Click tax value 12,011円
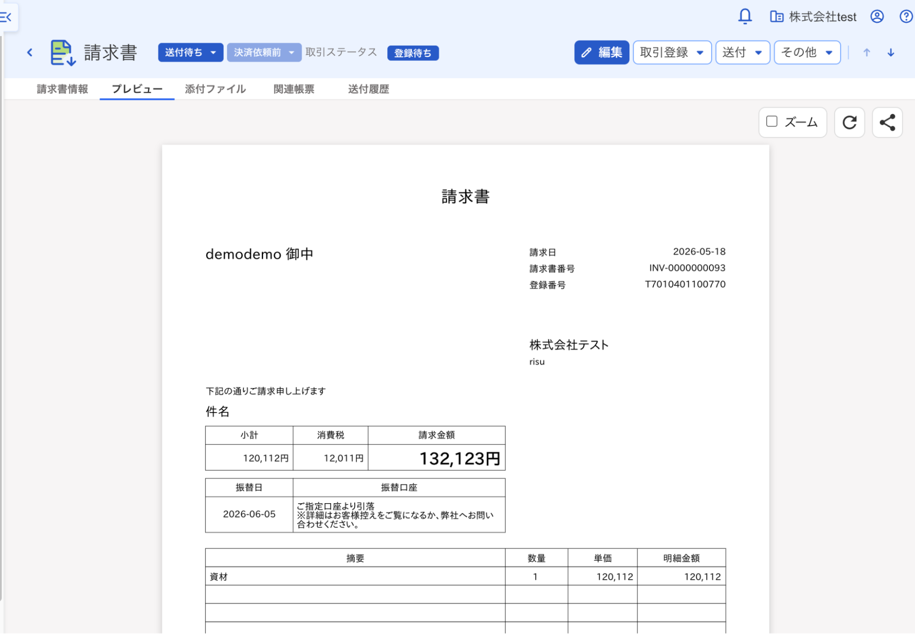 [344, 458]
